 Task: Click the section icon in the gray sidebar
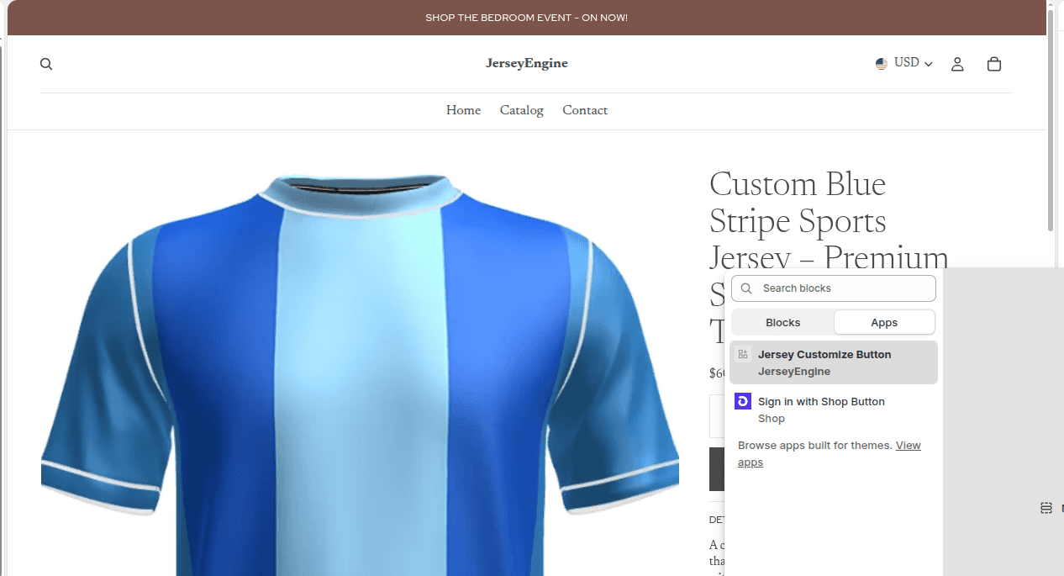(1046, 508)
